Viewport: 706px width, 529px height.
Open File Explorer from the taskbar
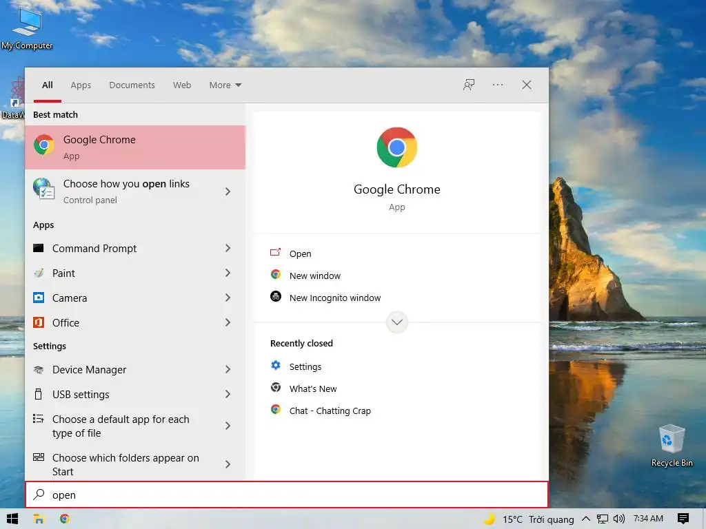pos(39,519)
